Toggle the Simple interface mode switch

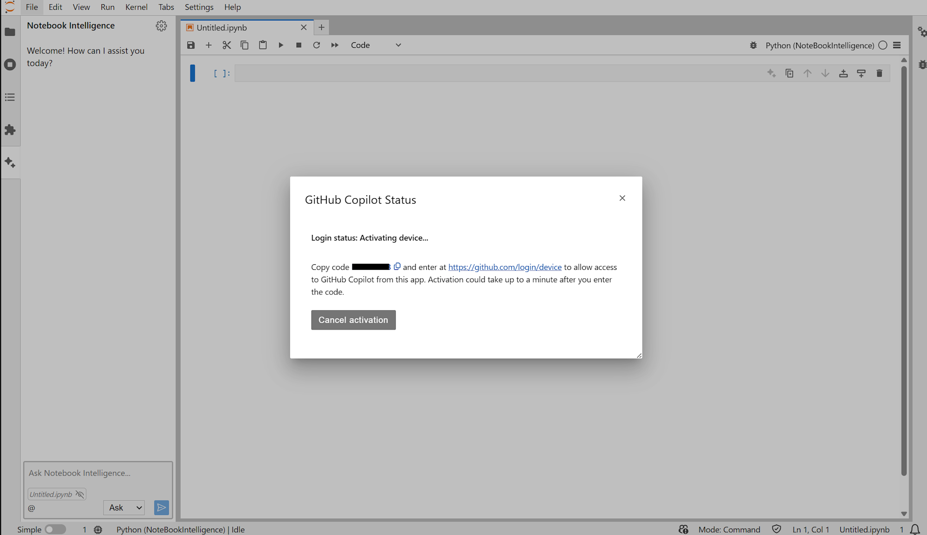(55, 529)
